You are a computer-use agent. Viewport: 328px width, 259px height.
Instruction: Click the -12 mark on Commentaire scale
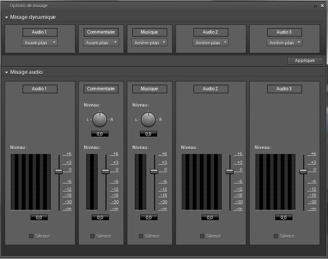(x=115, y=189)
